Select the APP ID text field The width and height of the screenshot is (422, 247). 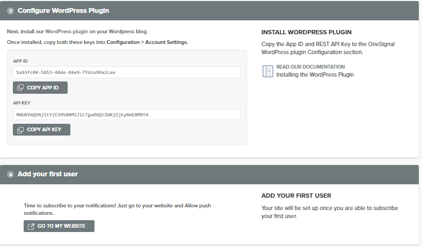coord(127,72)
